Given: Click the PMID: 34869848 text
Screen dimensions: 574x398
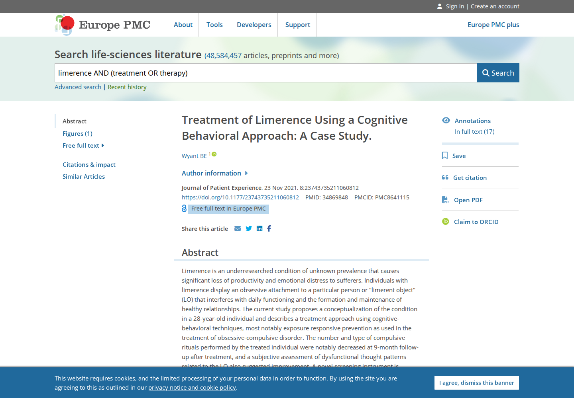Looking at the screenshot, I should pyautogui.click(x=326, y=197).
